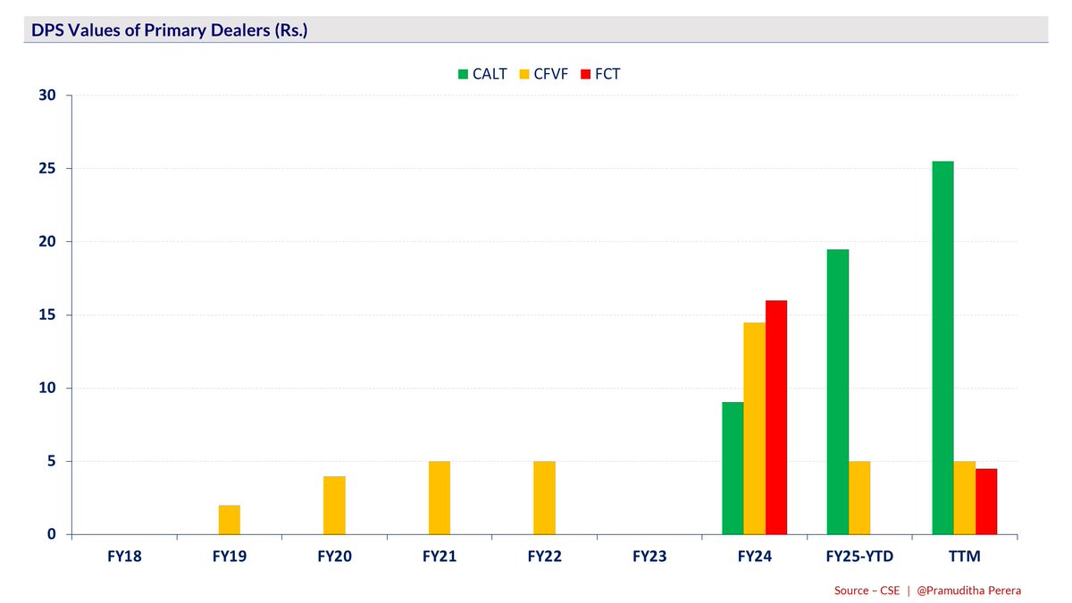Select the yellow CFVF bar for FY22

pyautogui.click(x=544, y=498)
